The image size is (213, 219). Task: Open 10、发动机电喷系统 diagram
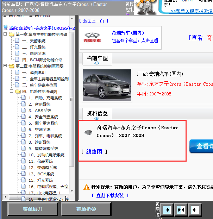(47, 155)
